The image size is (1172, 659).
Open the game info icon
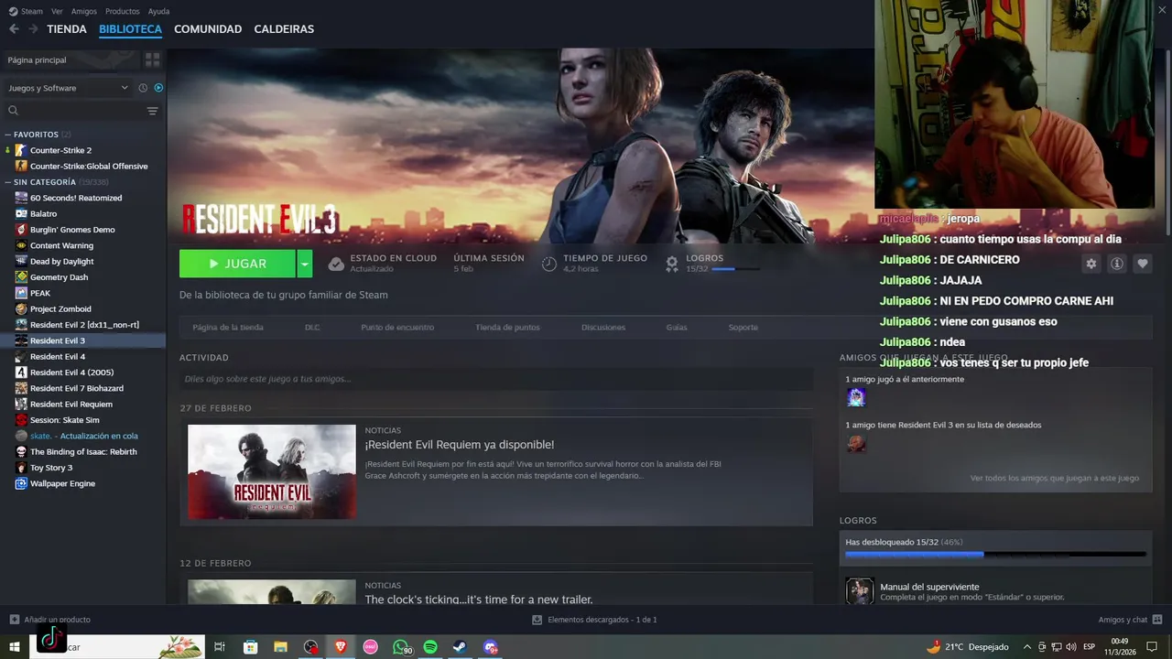[x=1117, y=264]
